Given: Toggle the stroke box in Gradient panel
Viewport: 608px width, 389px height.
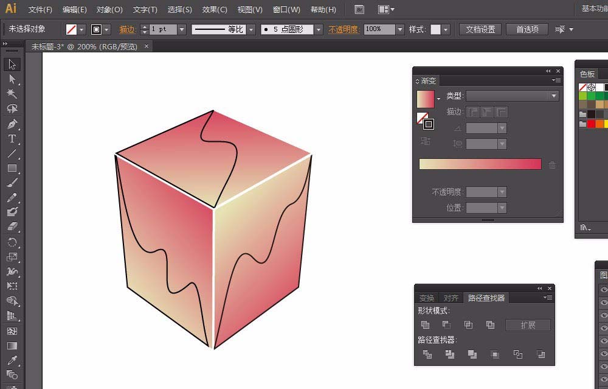Looking at the screenshot, I should click(x=429, y=124).
